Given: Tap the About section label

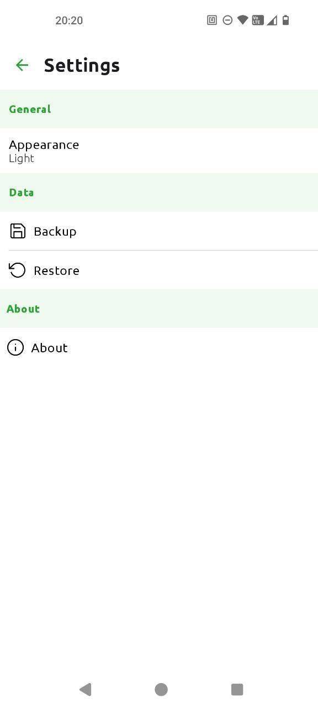Looking at the screenshot, I should [23, 309].
